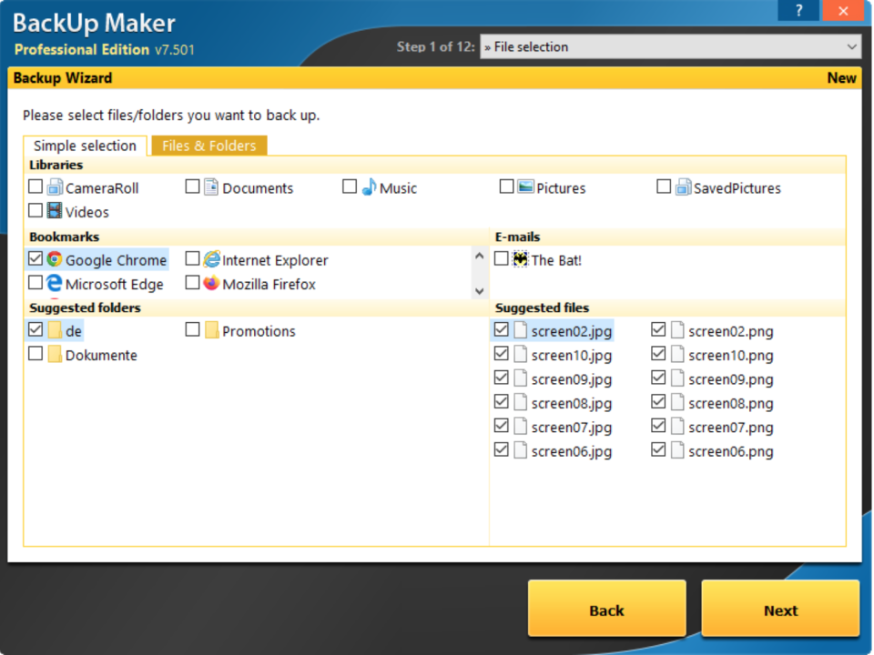Click the Internet Explorer icon

(x=211, y=259)
